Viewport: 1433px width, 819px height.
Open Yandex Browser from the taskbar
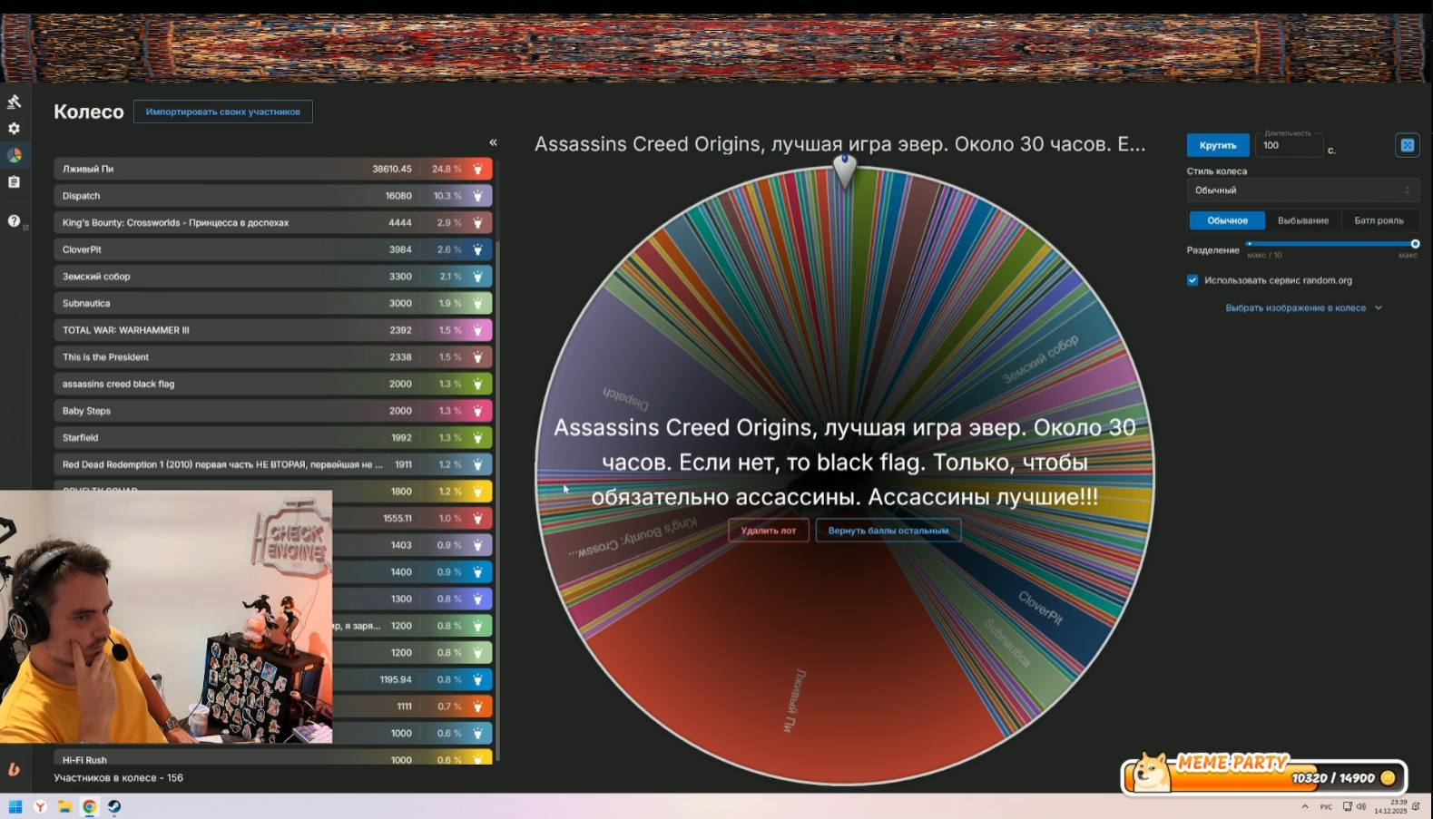coord(41,806)
